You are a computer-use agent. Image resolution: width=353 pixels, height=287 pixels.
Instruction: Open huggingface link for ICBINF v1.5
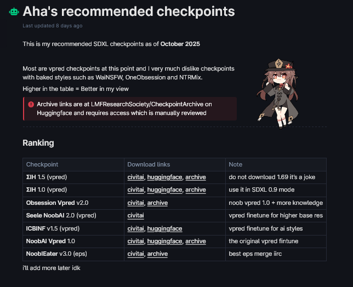click(x=164, y=228)
